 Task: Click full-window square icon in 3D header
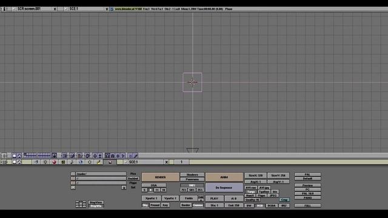click(15, 156)
